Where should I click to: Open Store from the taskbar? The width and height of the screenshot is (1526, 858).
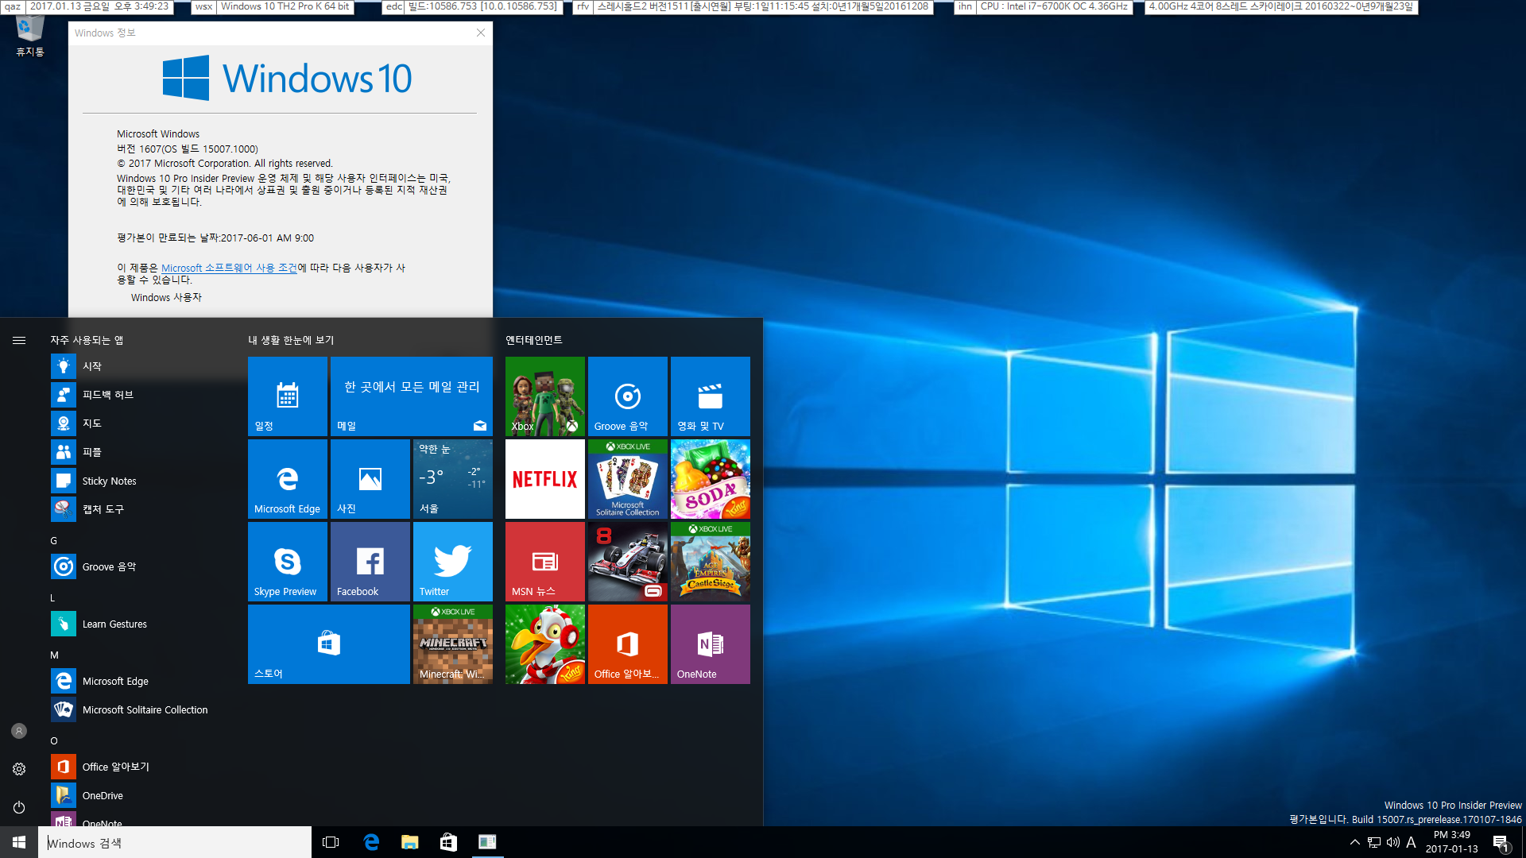[x=448, y=842]
